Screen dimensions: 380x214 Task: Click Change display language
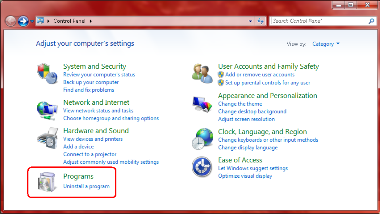(x=248, y=148)
